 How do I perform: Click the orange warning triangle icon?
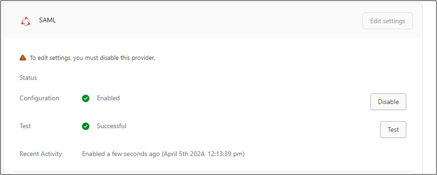point(23,58)
